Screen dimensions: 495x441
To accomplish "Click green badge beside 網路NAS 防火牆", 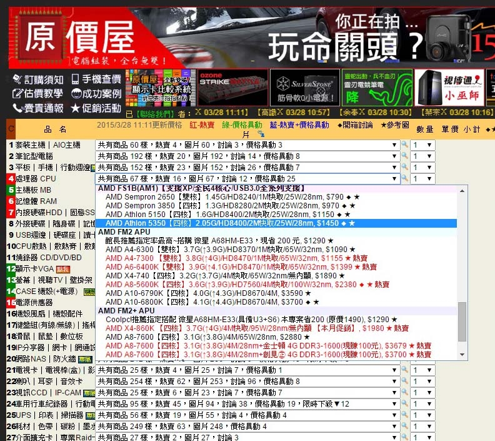I will pyautogui.click(x=85, y=360).
